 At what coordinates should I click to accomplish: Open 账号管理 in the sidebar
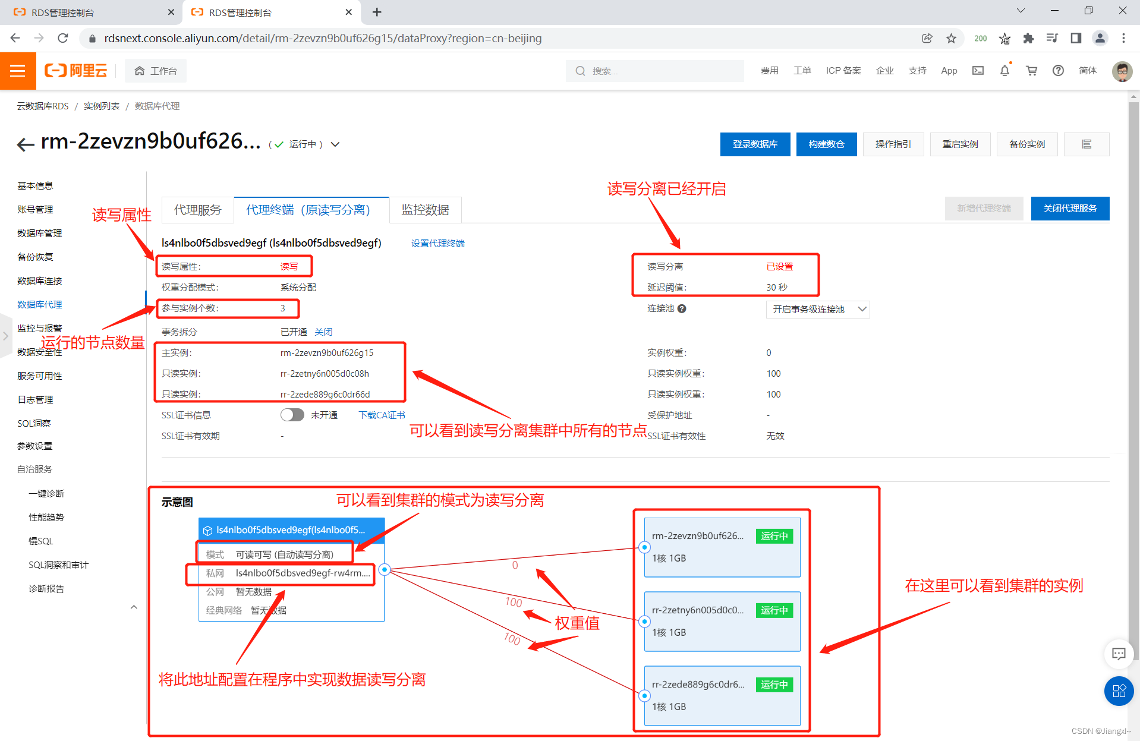(35, 209)
